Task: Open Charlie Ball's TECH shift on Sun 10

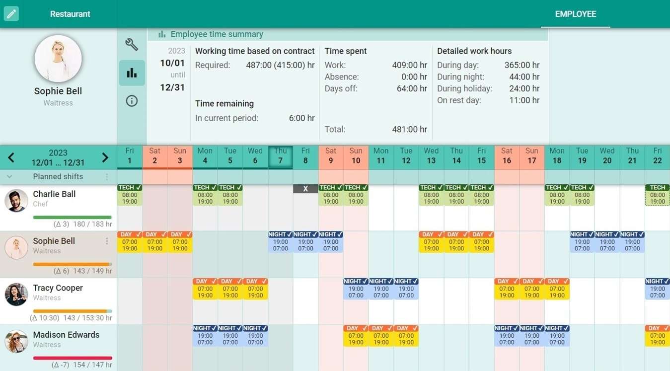Action: 356,195
